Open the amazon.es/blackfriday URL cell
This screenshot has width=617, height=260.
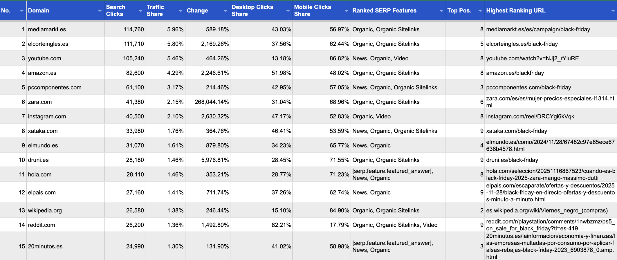[x=515, y=73]
